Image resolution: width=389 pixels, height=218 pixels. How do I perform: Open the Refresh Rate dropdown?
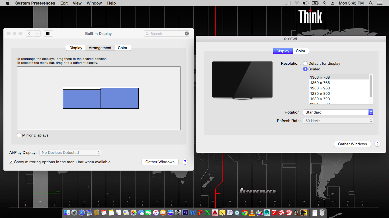pos(338,121)
